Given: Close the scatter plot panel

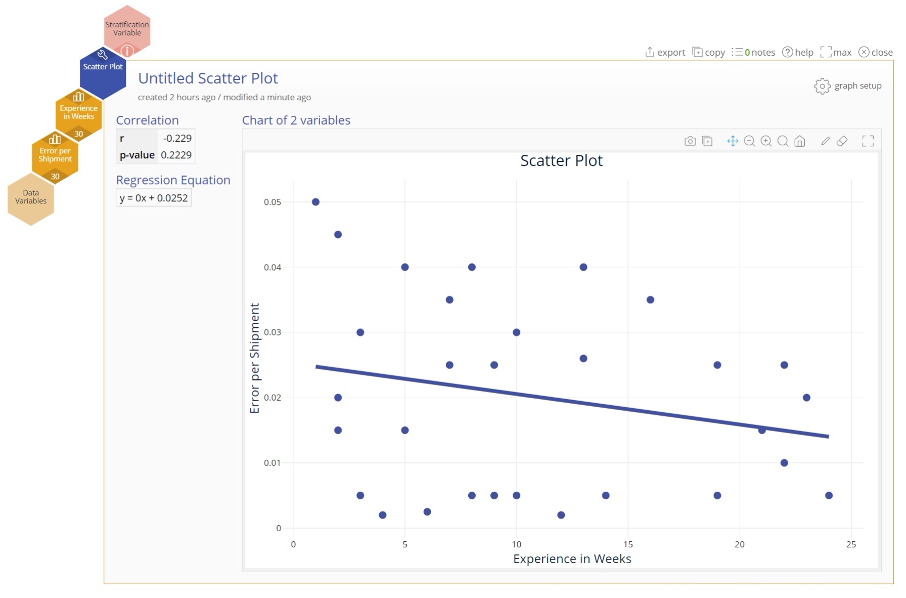Looking at the screenshot, I should tap(876, 52).
